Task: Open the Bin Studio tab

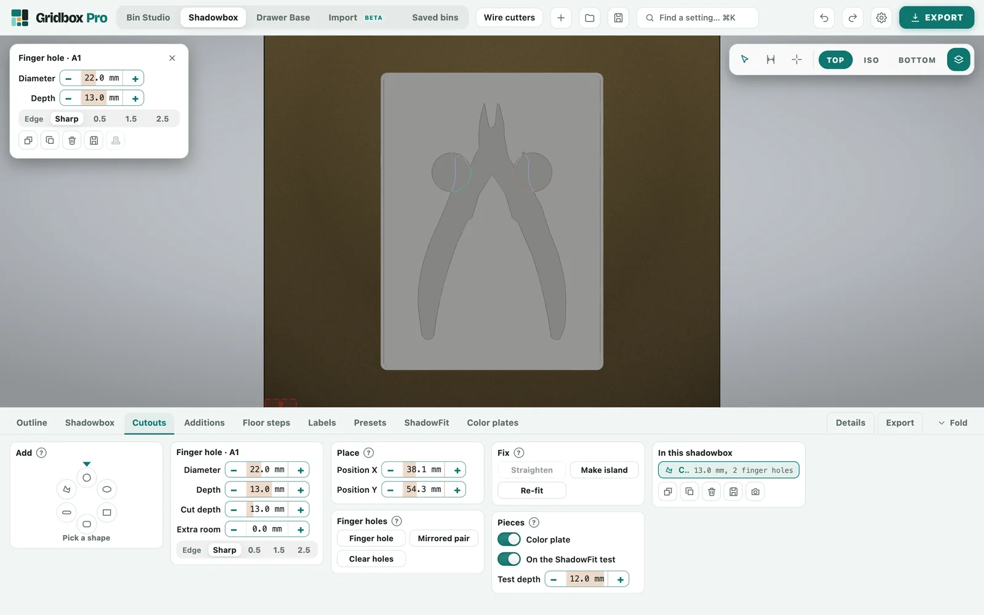Action: [148, 18]
